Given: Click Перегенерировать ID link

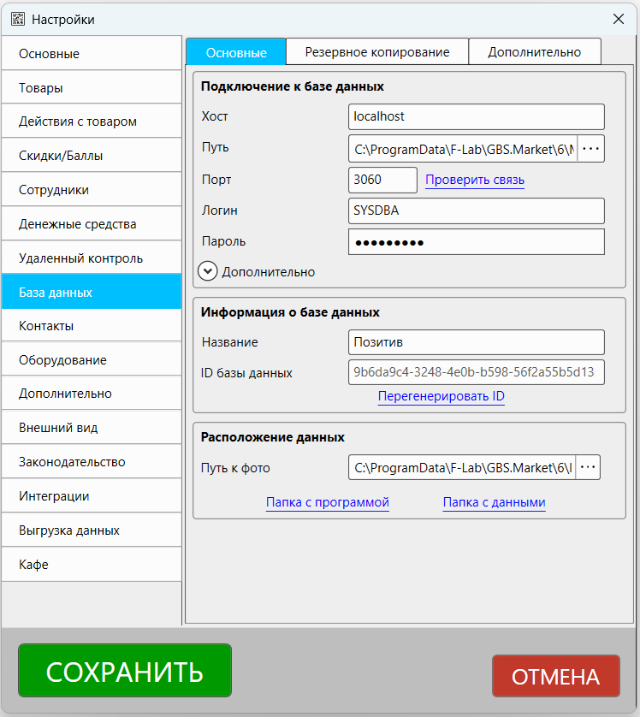Looking at the screenshot, I should pos(441,397).
